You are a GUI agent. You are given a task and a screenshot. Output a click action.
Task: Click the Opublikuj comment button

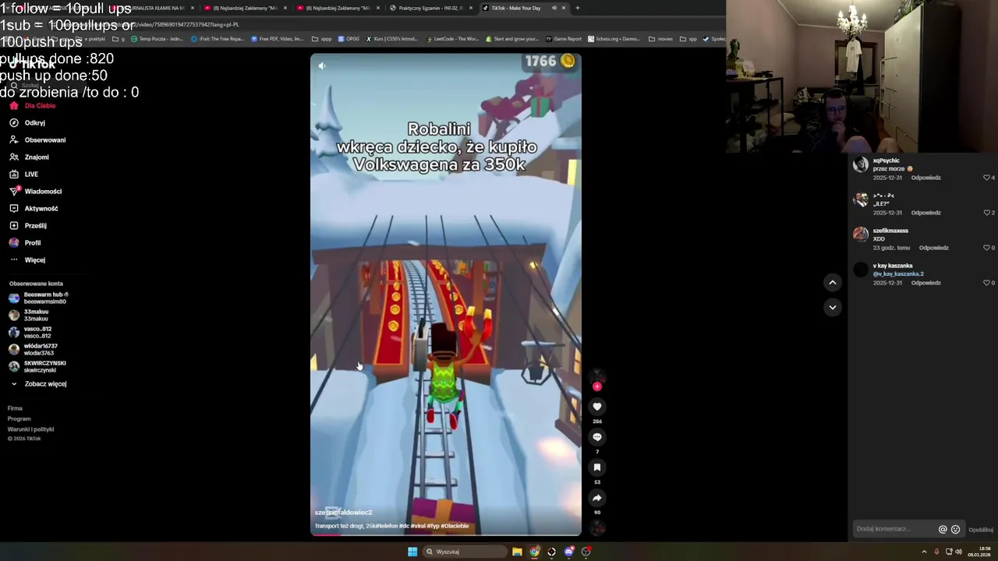(x=981, y=530)
